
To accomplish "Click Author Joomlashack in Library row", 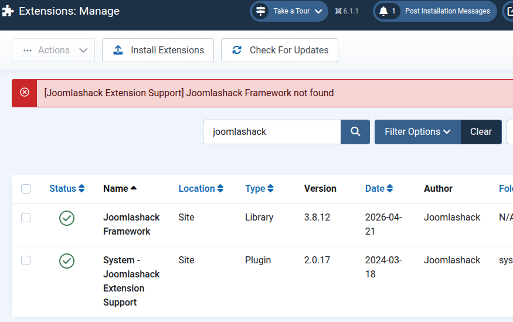I will [452, 217].
